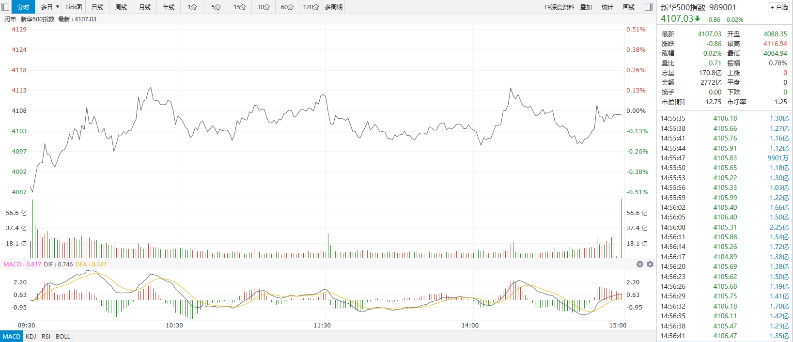Open MACD indicator settings gear
Screen dimensions: 793x342
point(650,264)
